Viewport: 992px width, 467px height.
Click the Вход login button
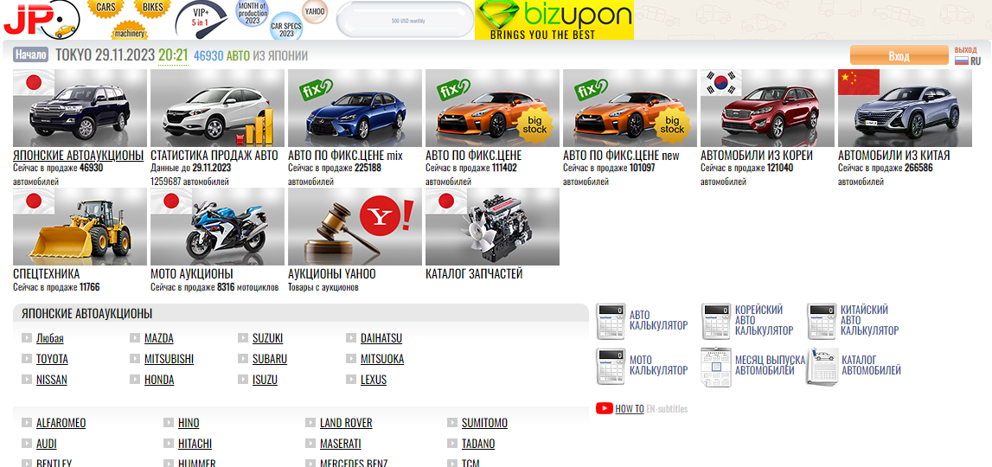[x=899, y=55]
